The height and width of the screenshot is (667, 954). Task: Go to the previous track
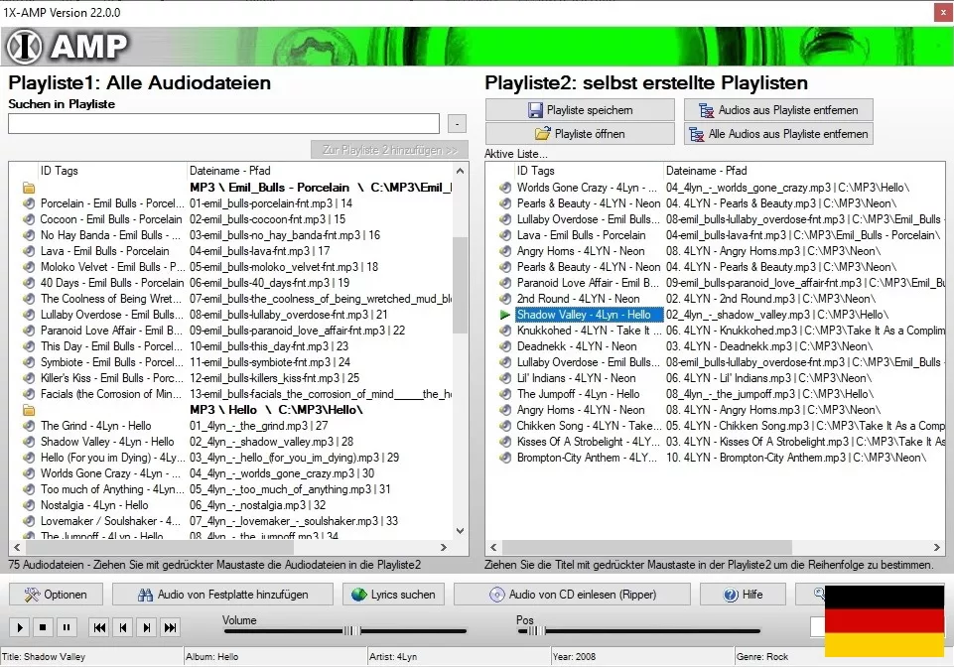[123, 627]
